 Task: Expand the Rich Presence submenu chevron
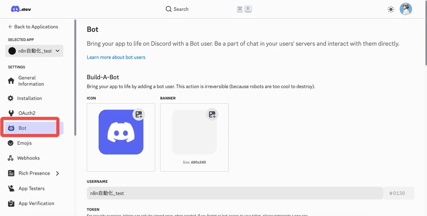coord(58,173)
